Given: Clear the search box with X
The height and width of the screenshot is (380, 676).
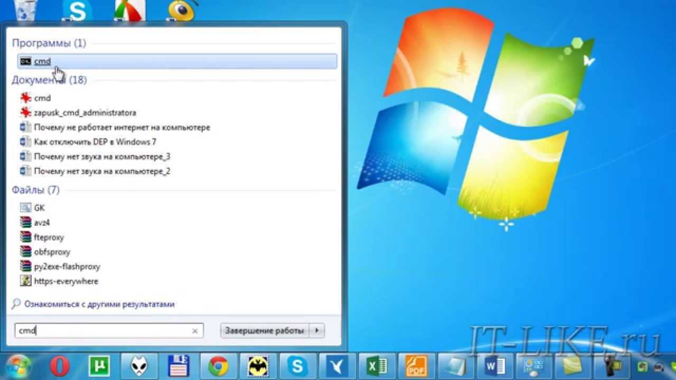Looking at the screenshot, I should pos(195,331).
